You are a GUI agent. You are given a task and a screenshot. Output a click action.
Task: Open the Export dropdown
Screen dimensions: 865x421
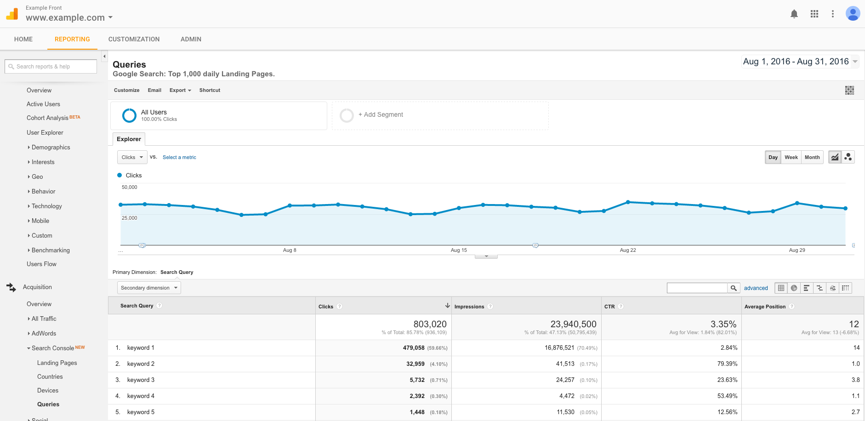[x=180, y=90]
